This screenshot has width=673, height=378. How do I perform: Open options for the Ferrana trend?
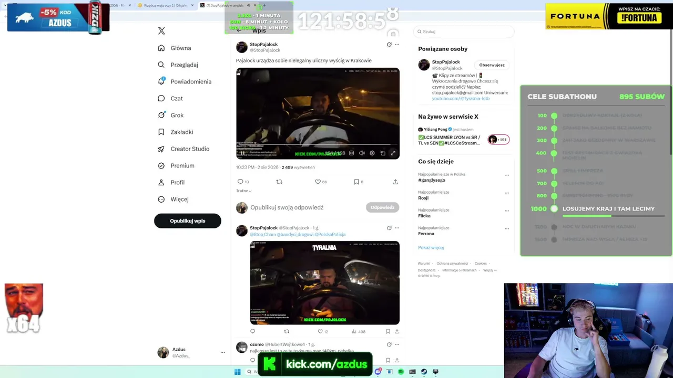coord(507,229)
